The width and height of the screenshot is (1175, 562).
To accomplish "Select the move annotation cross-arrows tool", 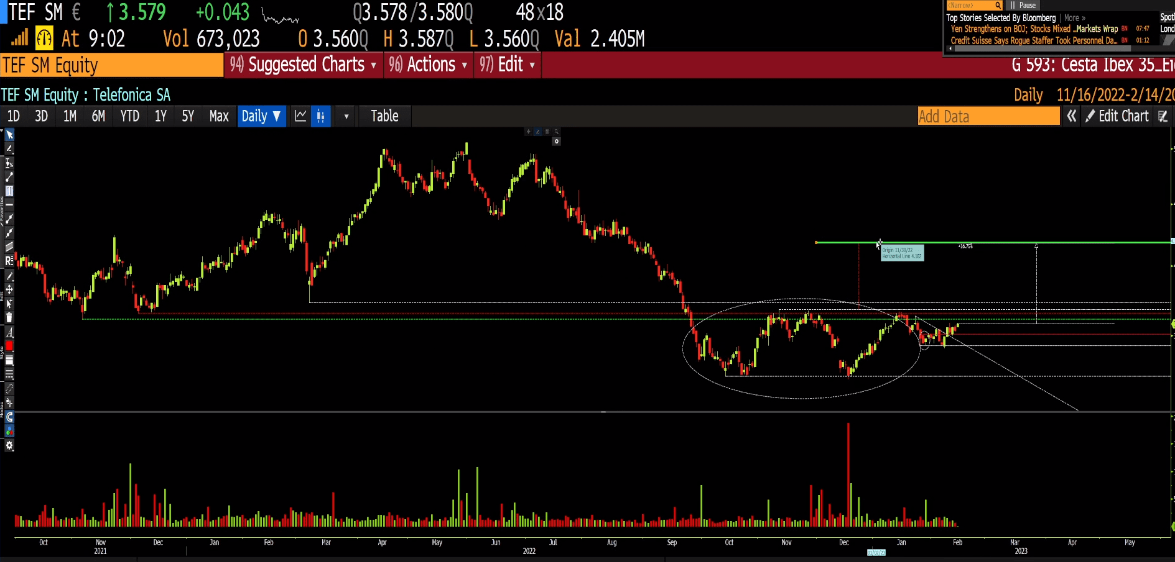I will pos(9,289).
